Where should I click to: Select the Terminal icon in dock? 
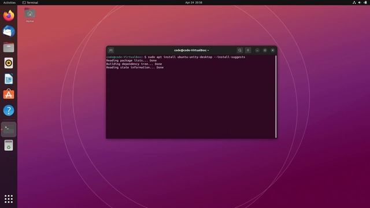coord(9,129)
